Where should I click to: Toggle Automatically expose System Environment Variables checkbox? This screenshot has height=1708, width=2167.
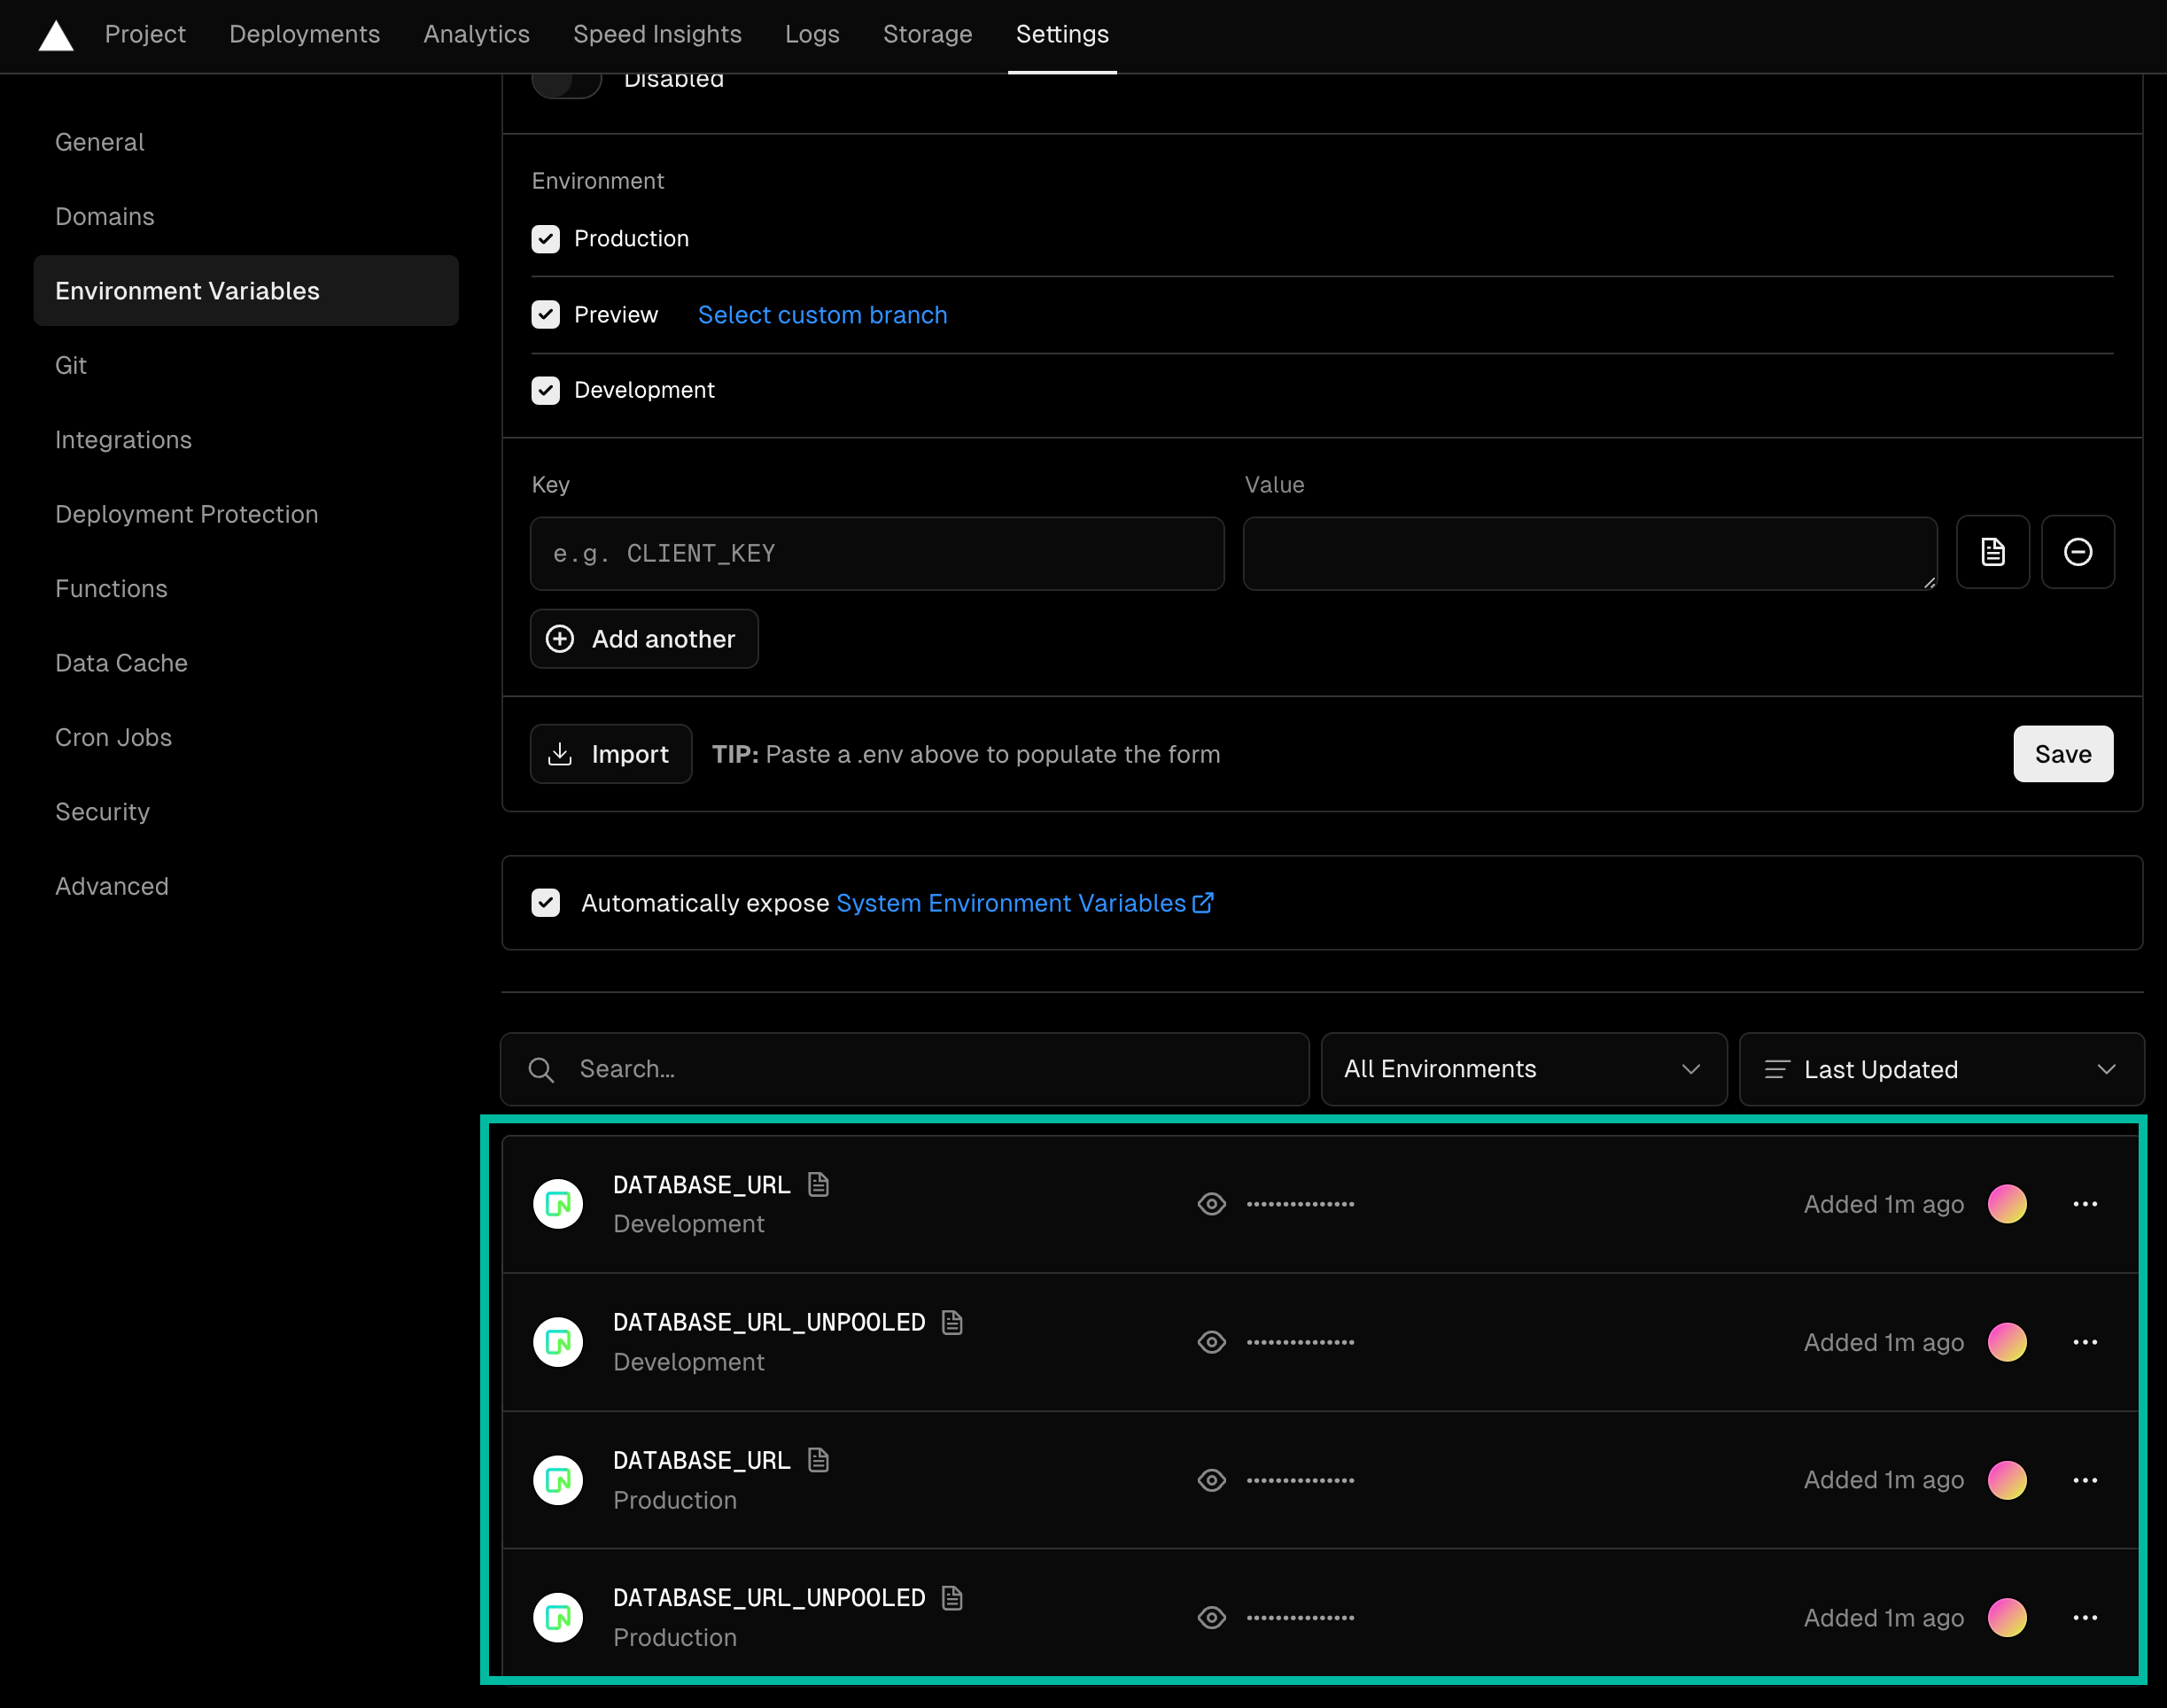[x=545, y=903]
